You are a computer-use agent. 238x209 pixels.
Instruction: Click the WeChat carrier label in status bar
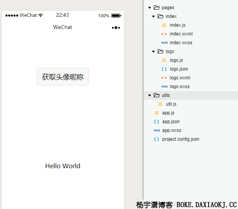tap(28, 15)
